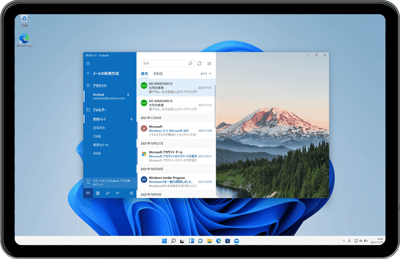Click the 2021年10月20日 date header

152,169
